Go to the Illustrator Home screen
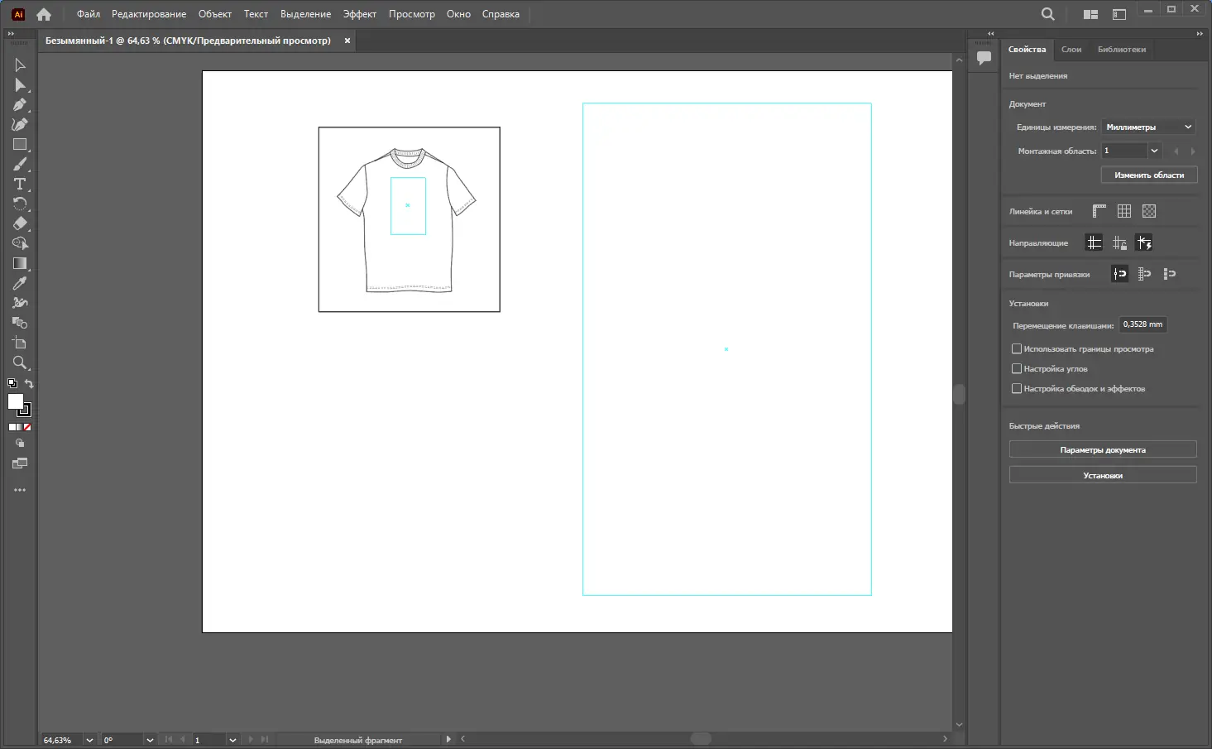Viewport: 1212px width, 749px height. click(x=44, y=14)
